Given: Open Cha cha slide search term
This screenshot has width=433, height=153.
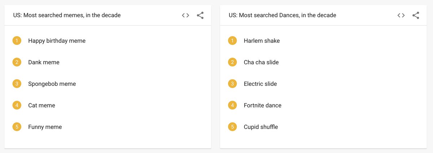Looking at the screenshot, I should (x=261, y=62).
